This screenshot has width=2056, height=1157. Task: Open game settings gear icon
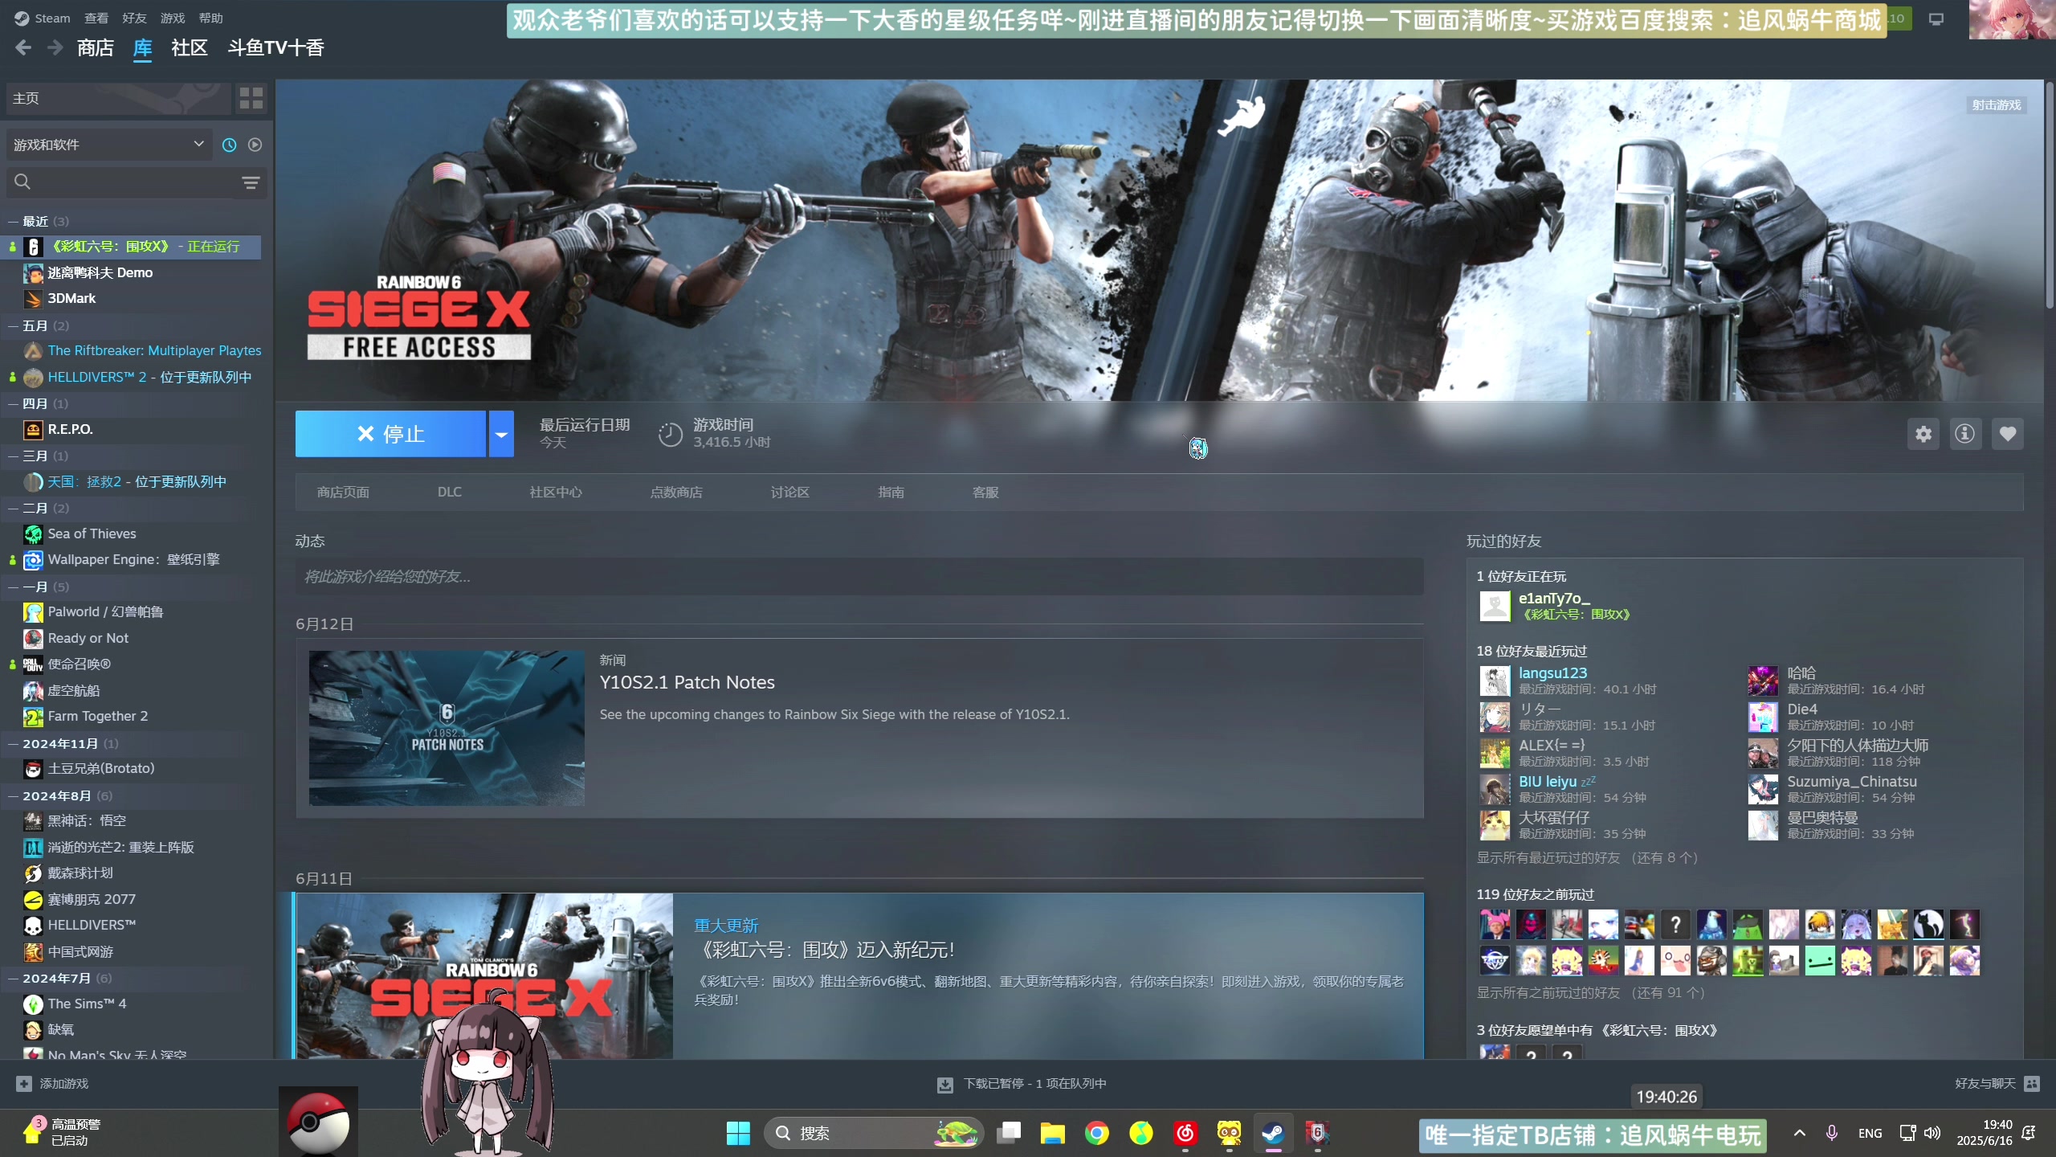pos(1923,434)
